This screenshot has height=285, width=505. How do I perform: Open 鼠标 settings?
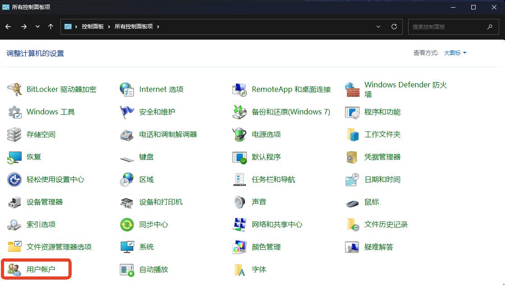tap(372, 202)
